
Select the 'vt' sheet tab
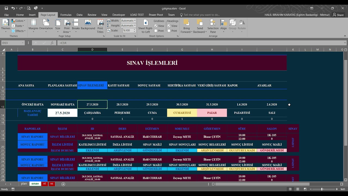pos(45,184)
